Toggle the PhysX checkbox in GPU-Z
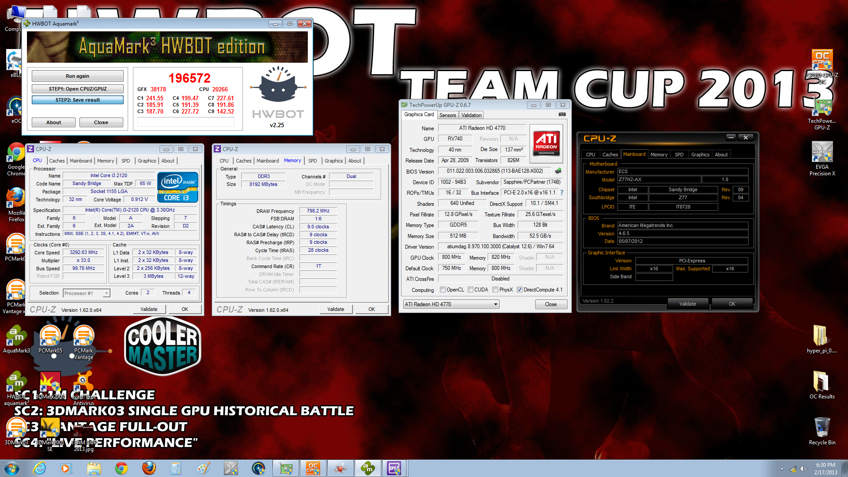848x477 pixels. [x=496, y=290]
